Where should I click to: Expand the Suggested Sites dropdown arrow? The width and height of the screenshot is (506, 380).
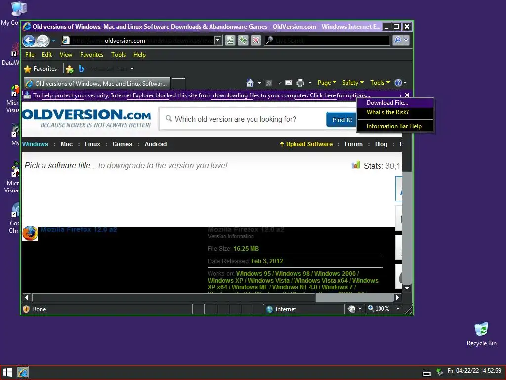coord(132,69)
